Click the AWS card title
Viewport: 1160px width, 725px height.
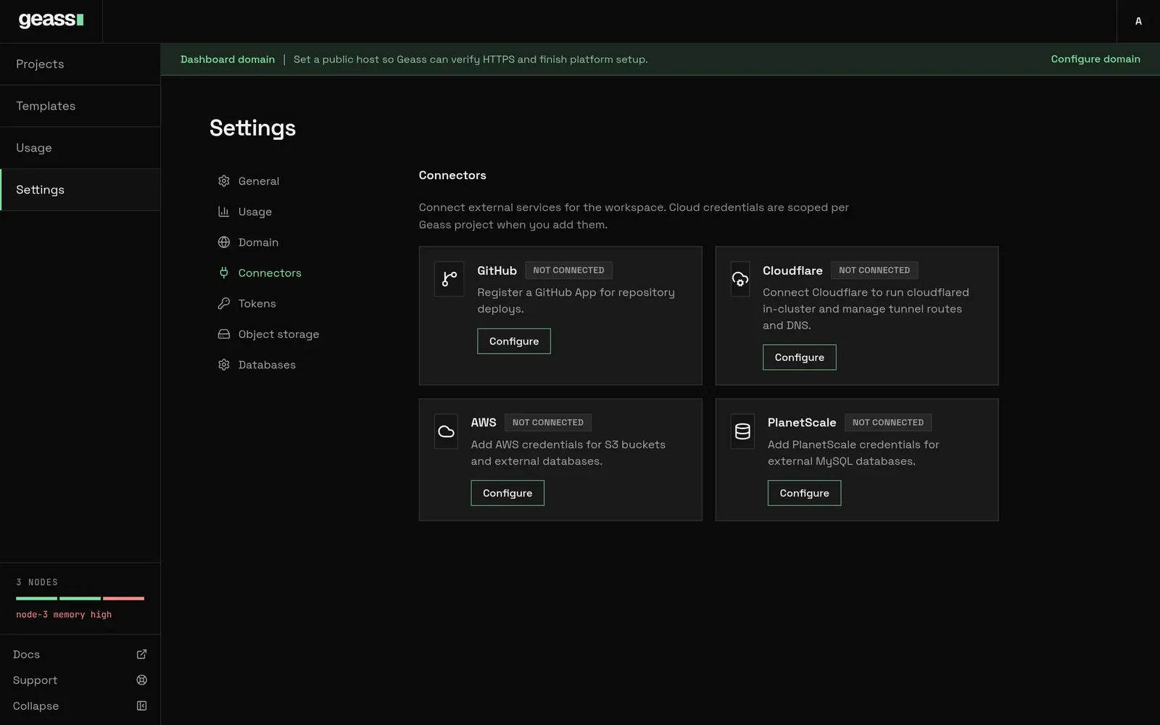click(484, 423)
